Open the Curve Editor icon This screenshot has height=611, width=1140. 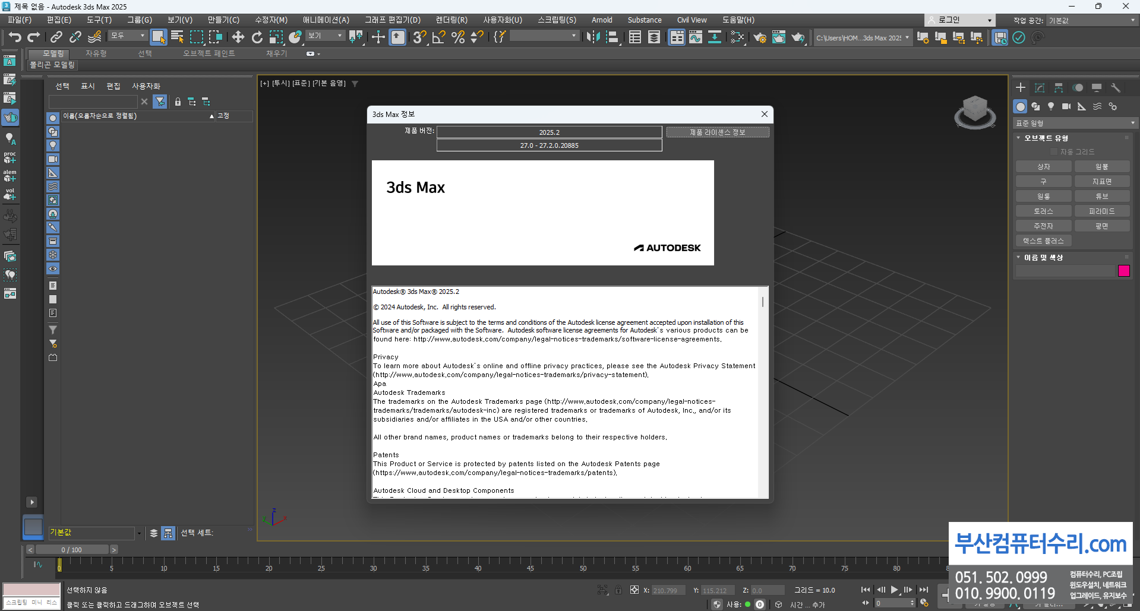[696, 37]
